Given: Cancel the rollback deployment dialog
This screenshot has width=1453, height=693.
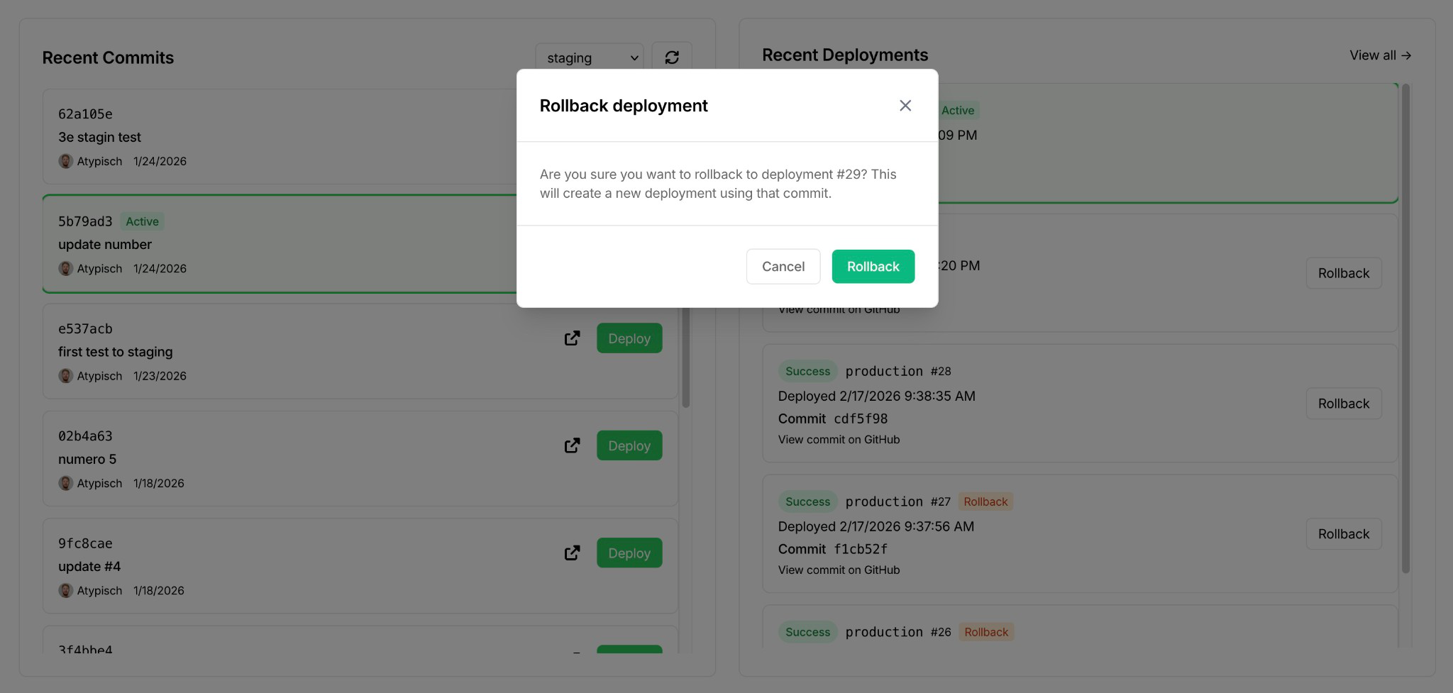Looking at the screenshot, I should (x=783, y=266).
